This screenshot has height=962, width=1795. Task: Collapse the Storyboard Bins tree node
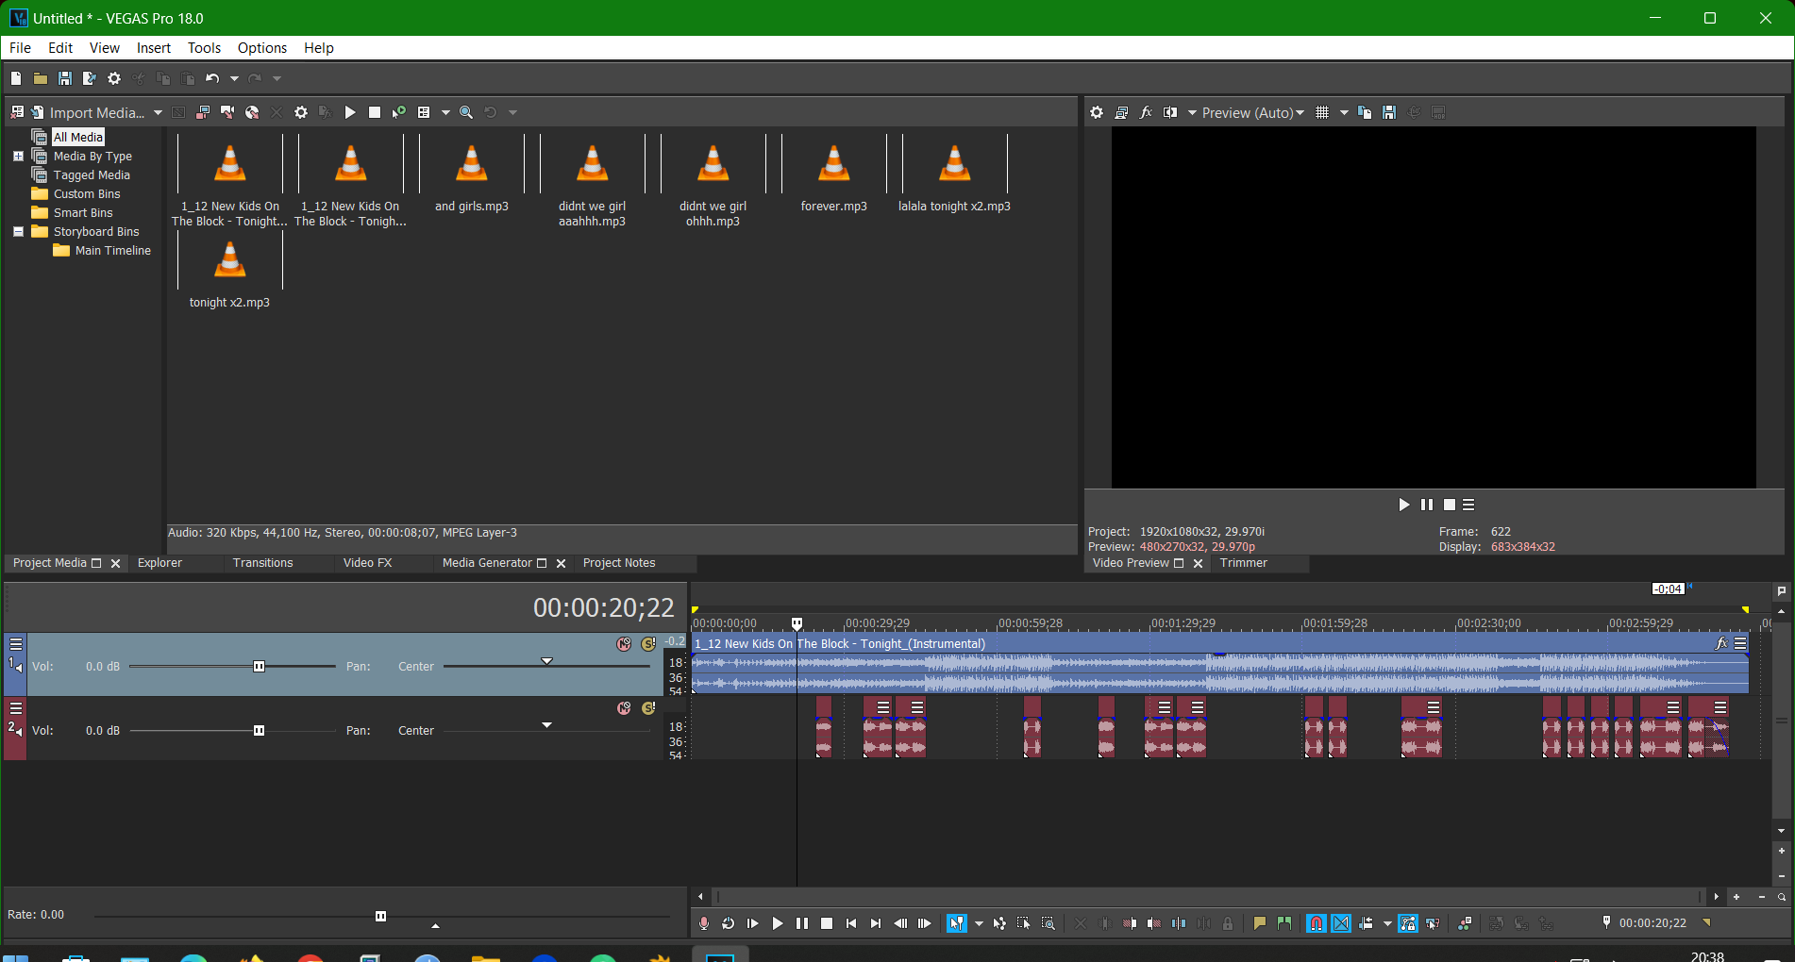click(x=18, y=231)
